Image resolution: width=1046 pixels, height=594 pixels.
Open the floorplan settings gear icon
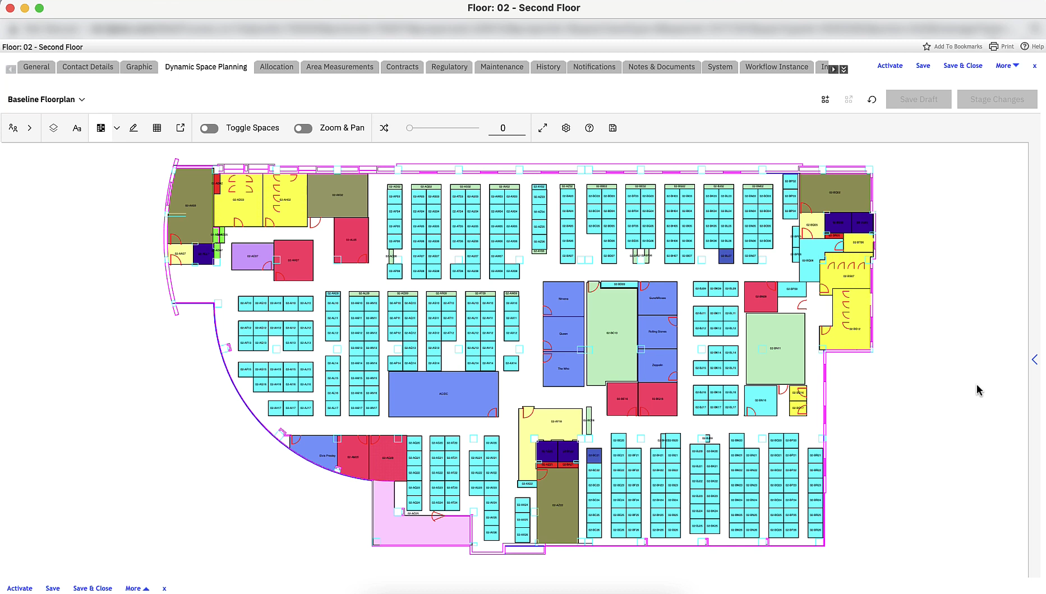(565, 128)
